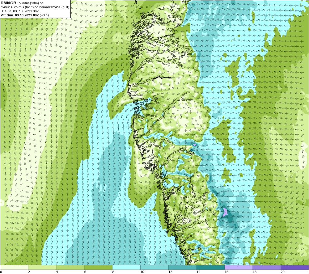Click the 4–6 m/s green legend swatch
This screenshot has height=274, width=309.
[70, 268]
